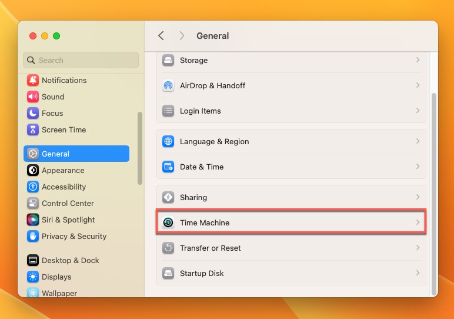The image size is (454, 319).
Task: Expand AirDrop & Handoff chevron arrow
Action: (418, 85)
